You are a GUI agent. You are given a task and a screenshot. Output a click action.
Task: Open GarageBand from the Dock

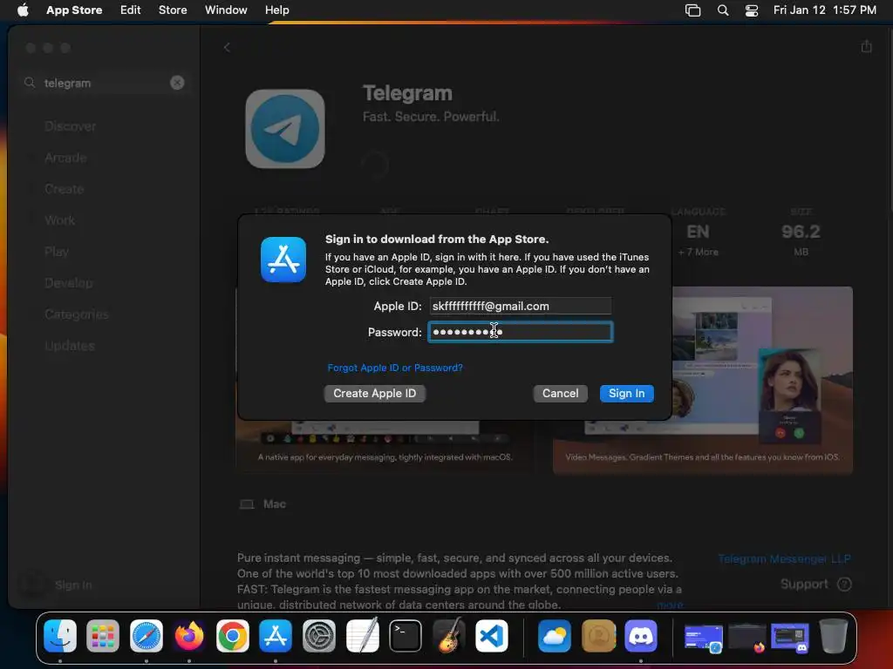(449, 636)
